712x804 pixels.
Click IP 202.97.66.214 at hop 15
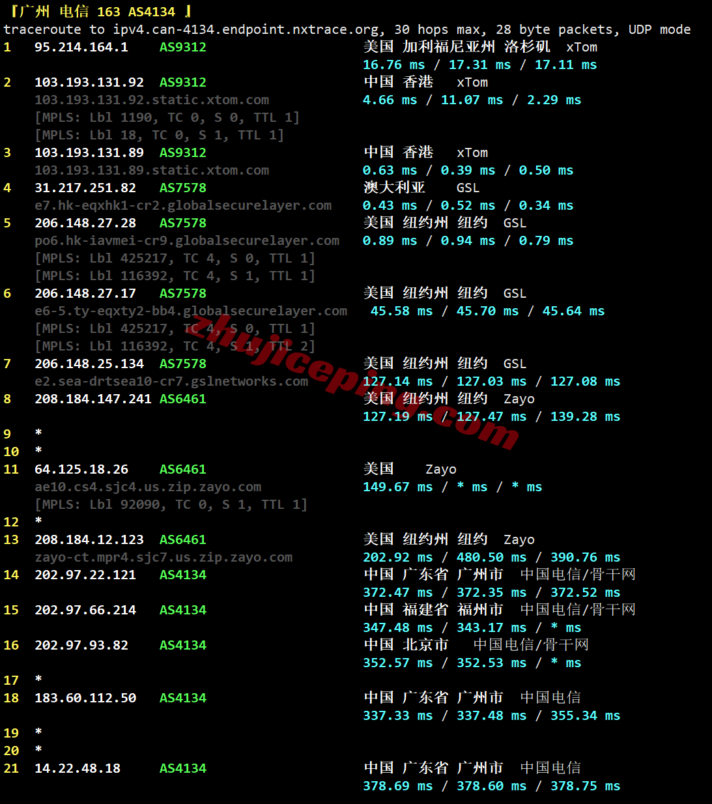tap(85, 610)
